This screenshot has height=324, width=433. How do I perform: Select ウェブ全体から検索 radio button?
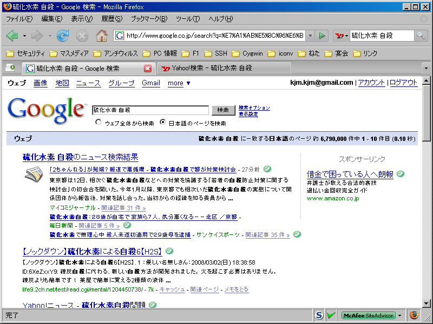click(98, 122)
